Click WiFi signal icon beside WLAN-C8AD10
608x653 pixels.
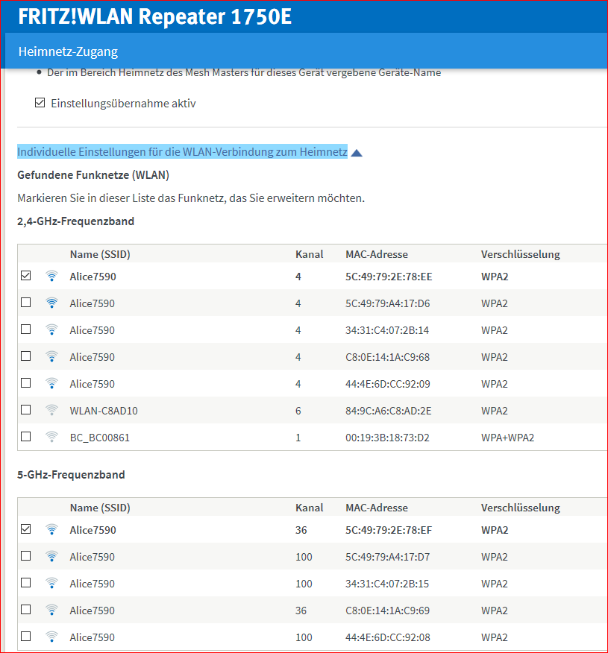[51, 410]
